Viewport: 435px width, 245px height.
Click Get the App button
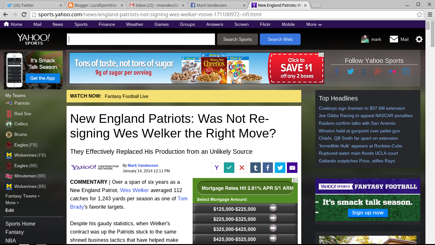click(43, 78)
